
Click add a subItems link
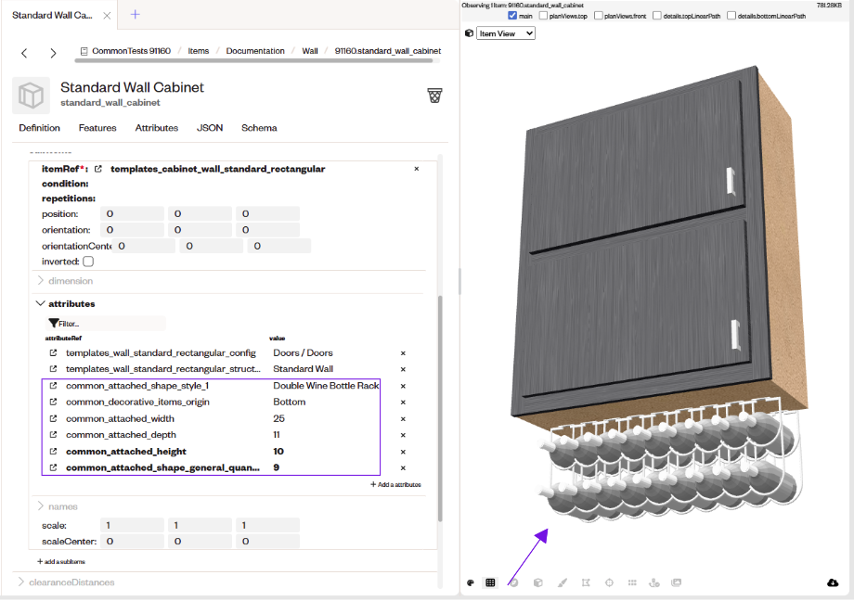tap(61, 561)
